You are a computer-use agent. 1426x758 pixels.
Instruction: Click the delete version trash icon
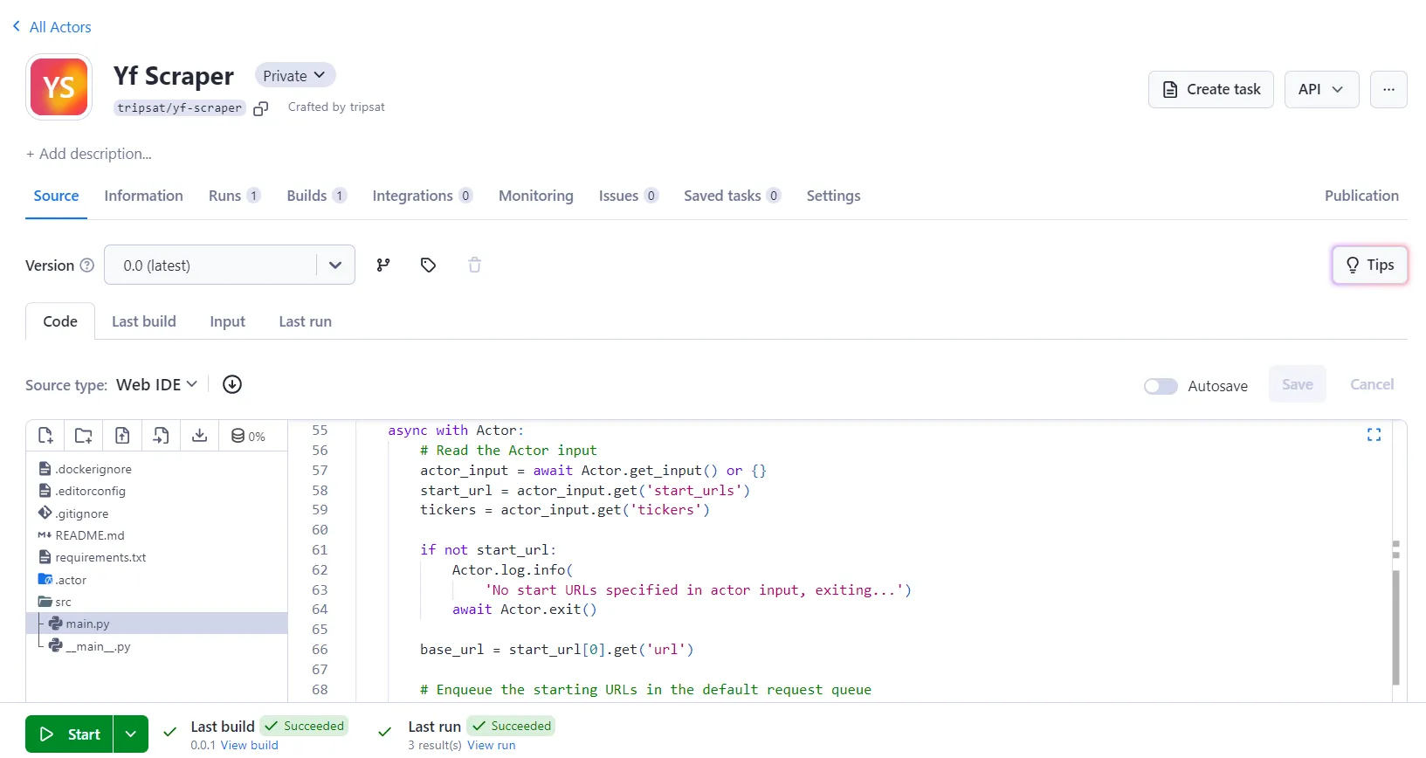474,265
